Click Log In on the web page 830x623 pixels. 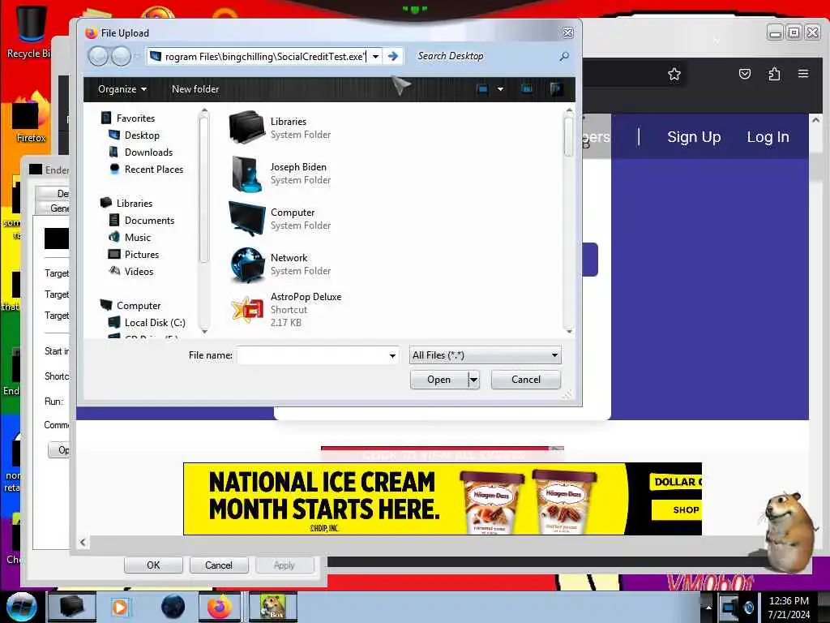click(x=768, y=136)
